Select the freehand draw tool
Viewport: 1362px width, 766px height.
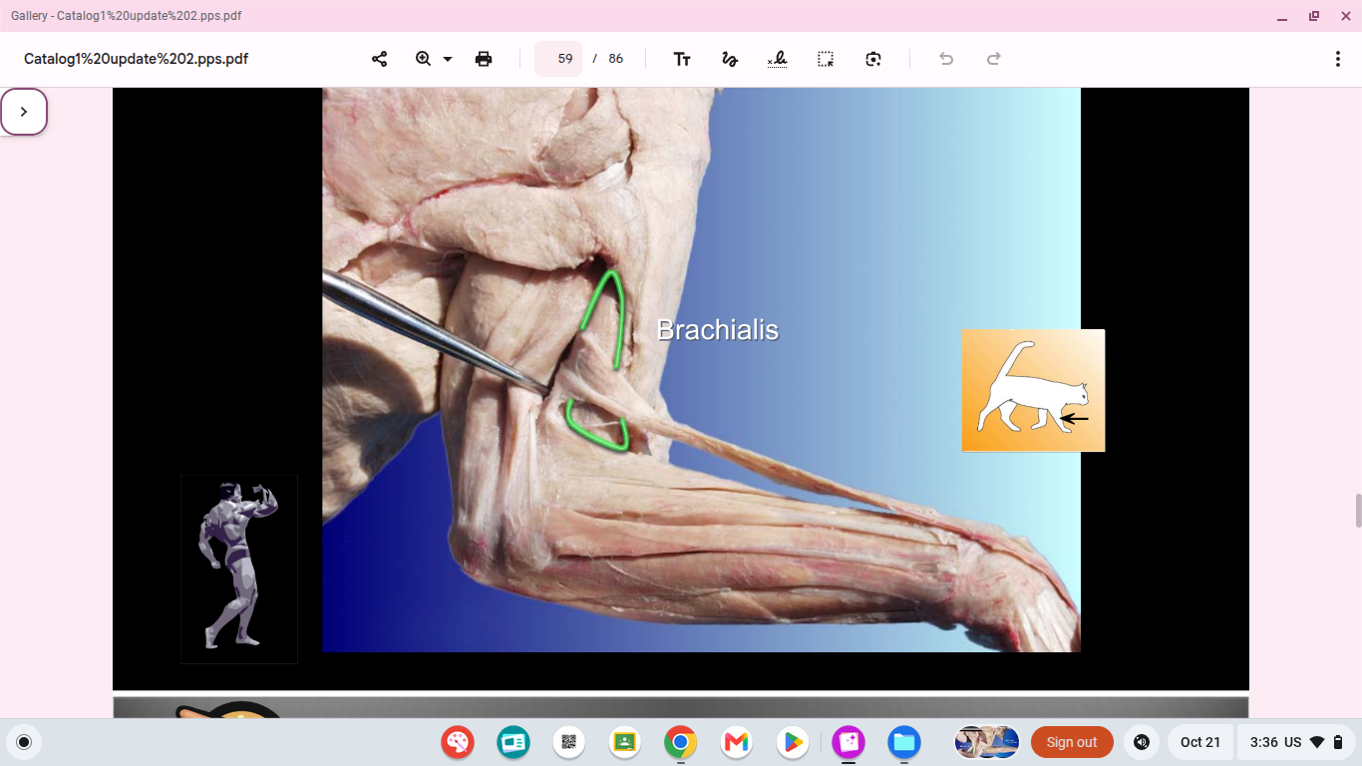tap(730, 59)
